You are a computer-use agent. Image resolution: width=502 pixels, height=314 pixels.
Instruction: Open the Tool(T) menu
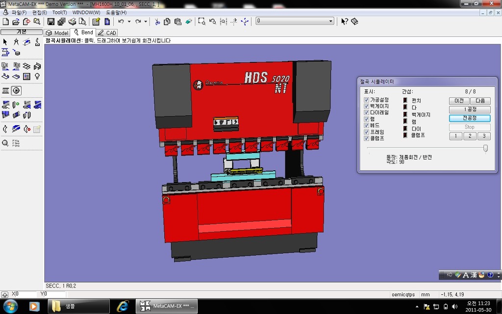59,12
